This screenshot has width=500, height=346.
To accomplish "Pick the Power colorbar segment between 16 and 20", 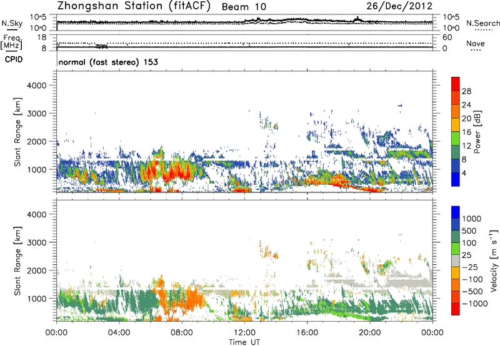I will pos(456,125).
